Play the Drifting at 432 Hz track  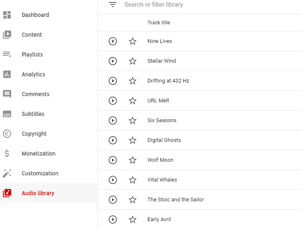point(113,81)
